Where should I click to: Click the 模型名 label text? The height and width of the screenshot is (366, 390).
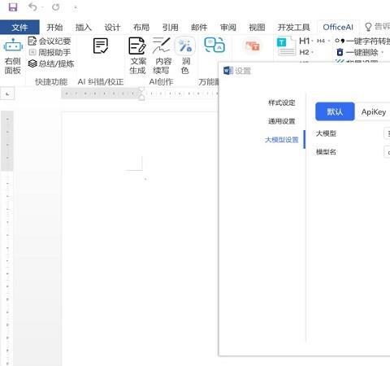pyautogui.click(x=326, y=152)
